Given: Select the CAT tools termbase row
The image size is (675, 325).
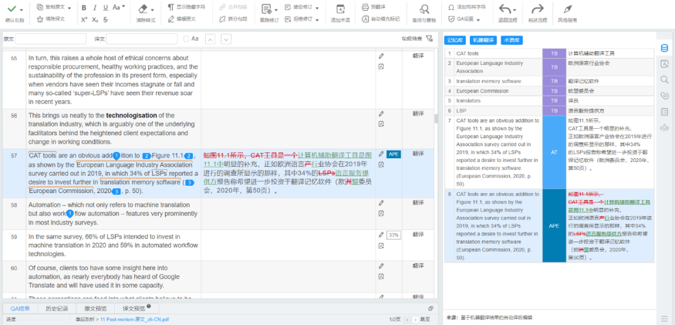Looking at the screenshot, I should [549, 53].
